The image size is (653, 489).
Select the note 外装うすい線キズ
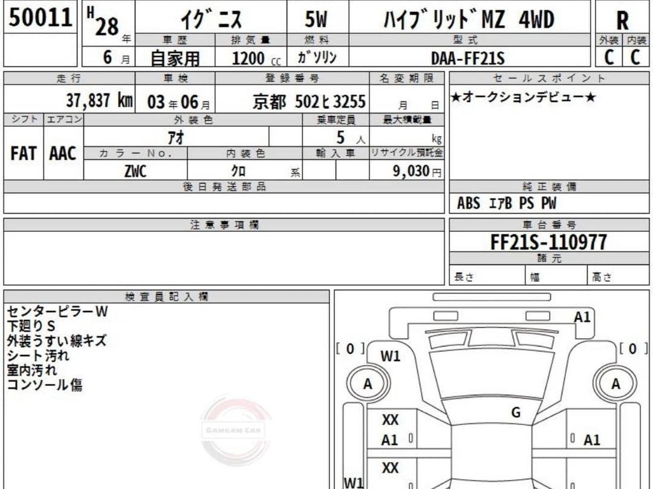(x=57, y=341)
